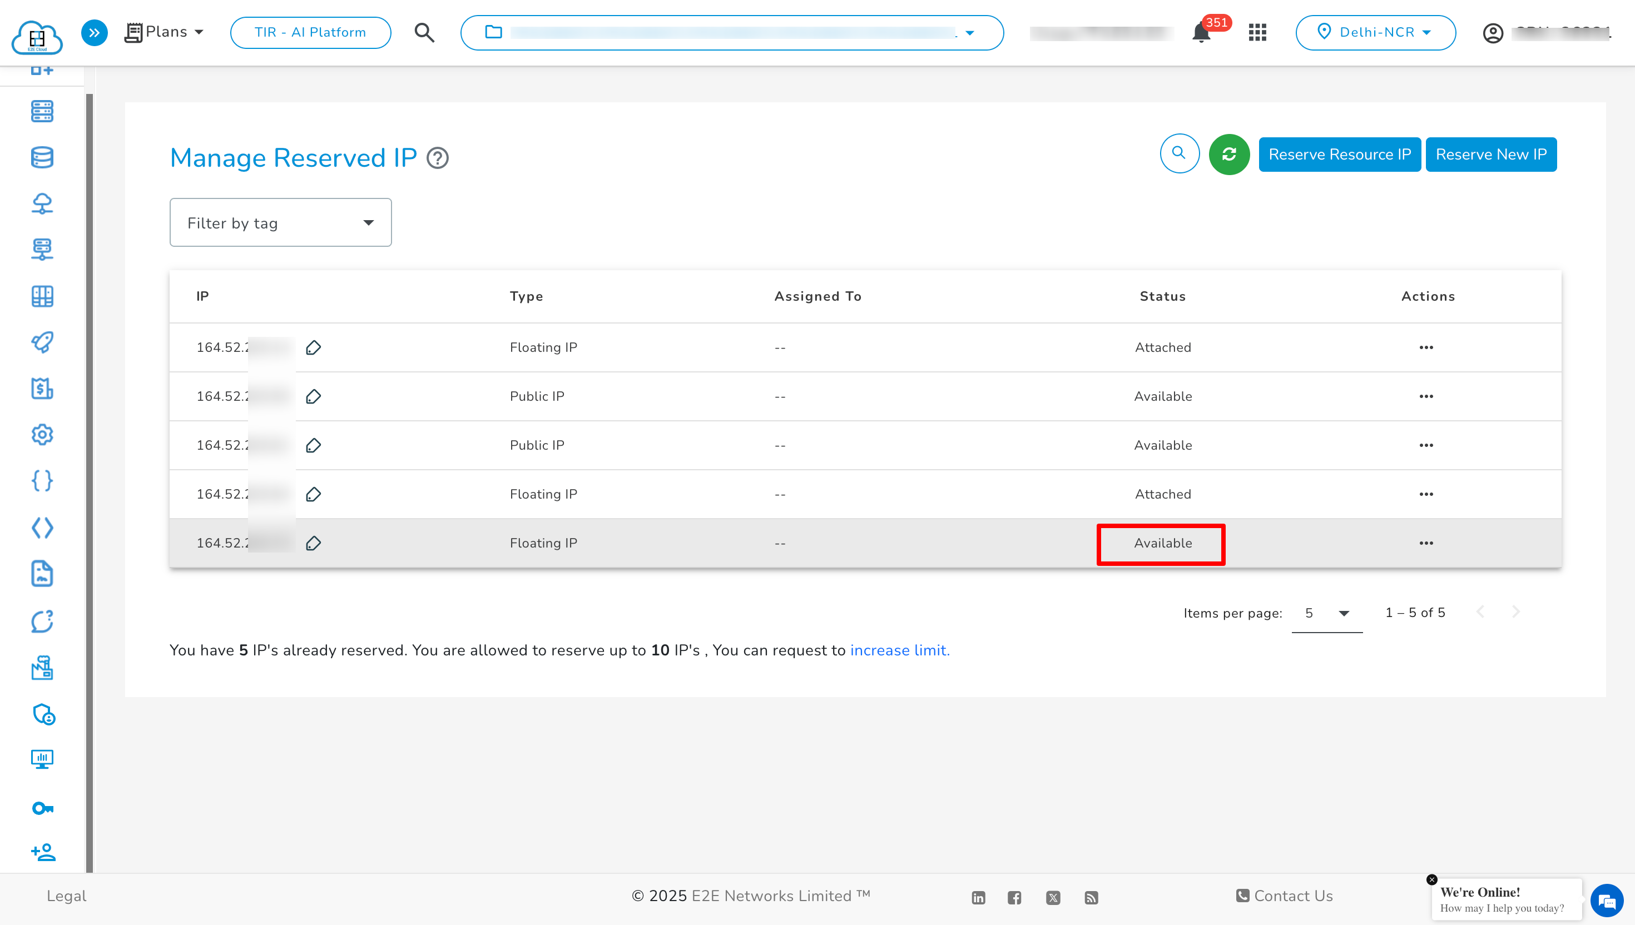Viewport: 1635px width, 925px height.
Task: Click the user profile avatar icon
Action: 1493,32
